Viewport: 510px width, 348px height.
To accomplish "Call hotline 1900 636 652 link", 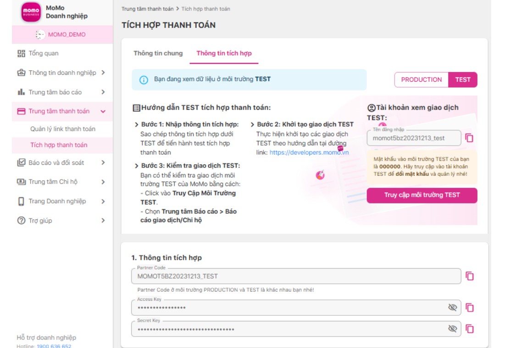I will (54, 346).
